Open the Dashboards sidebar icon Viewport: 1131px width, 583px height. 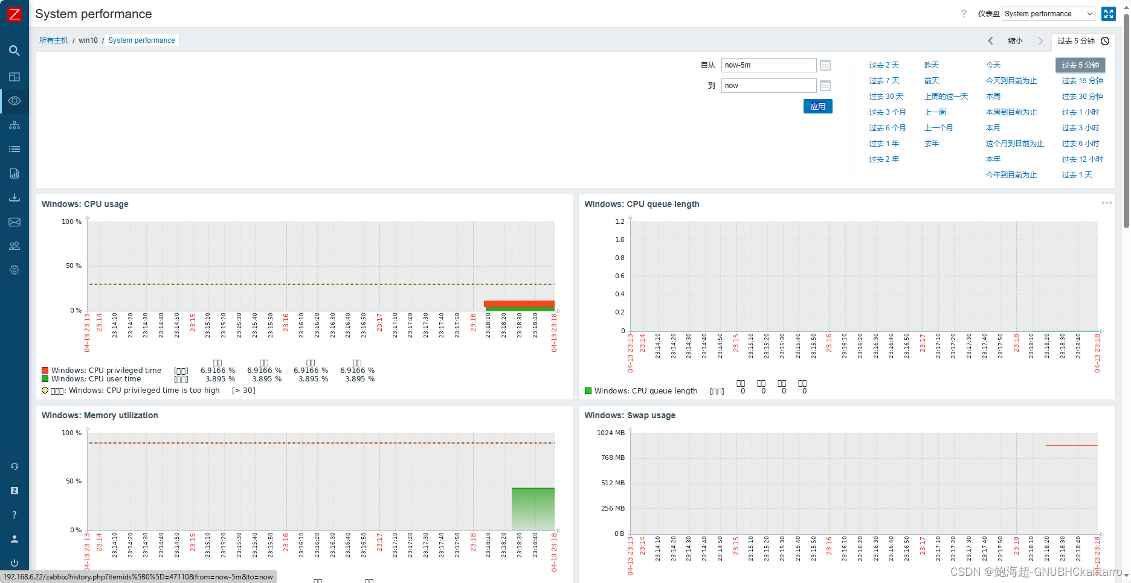(x=14, y=77)
